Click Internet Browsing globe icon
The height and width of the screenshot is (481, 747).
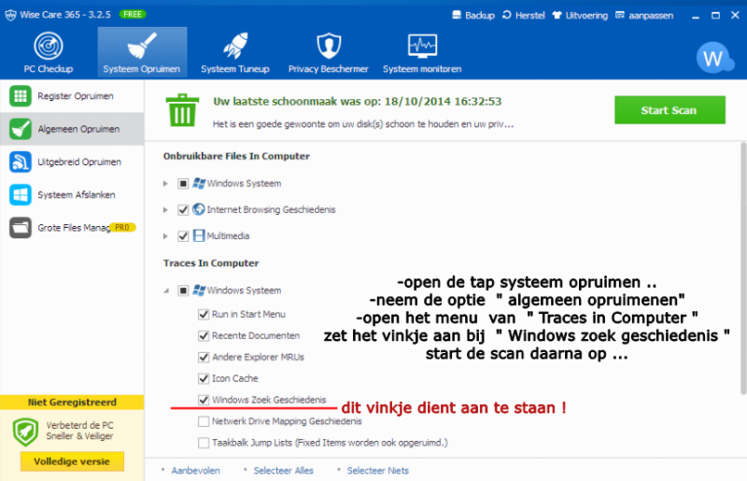point(199,209)
